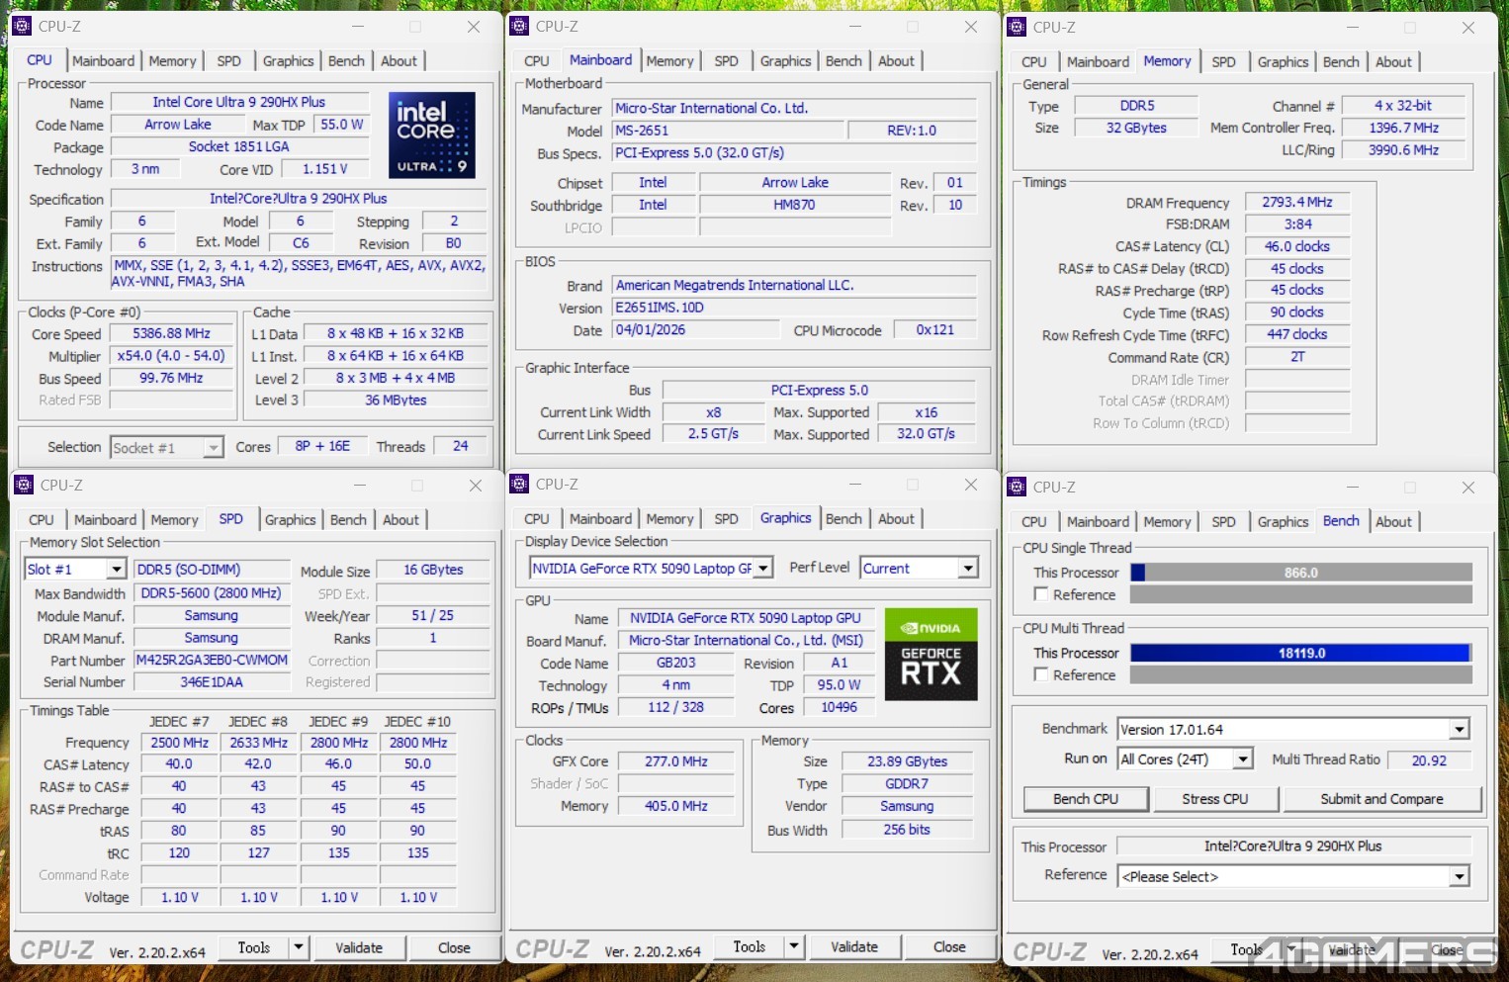The height and width of the screenshot is (982, 1509).
Task: Click the CPU-Z title icon of the SPD-tab window
Action: (x=24, y=486)
